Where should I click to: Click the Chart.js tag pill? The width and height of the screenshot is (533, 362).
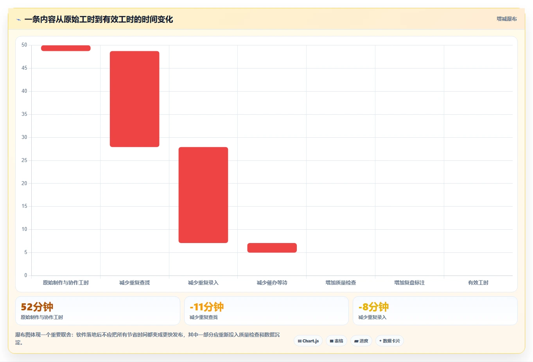pyautogui.click(x=308, y=341)
